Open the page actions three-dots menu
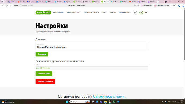The width and height of the screenshot is (185, 104). pos(135,6)
